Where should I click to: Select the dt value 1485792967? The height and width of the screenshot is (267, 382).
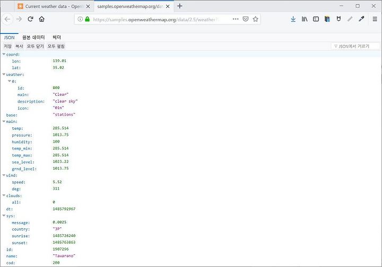pyautogui.click(x=64, y=209)
